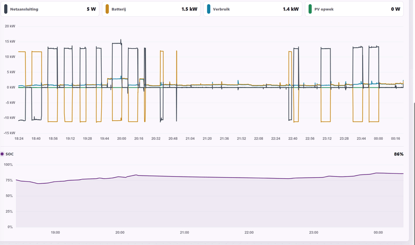This screenshot has width=415, height=245.
Task: Toggle the Netaansluiting series card
Action: tap(50, 9)
